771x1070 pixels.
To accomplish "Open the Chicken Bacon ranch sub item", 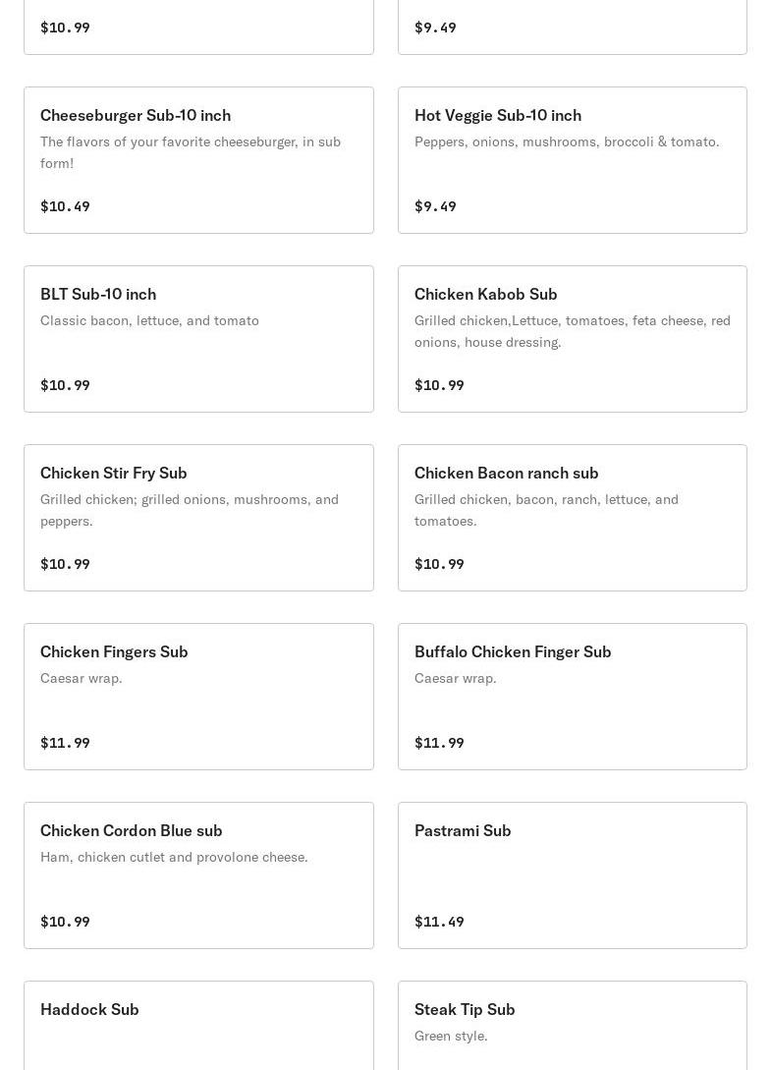I will 573,518.
